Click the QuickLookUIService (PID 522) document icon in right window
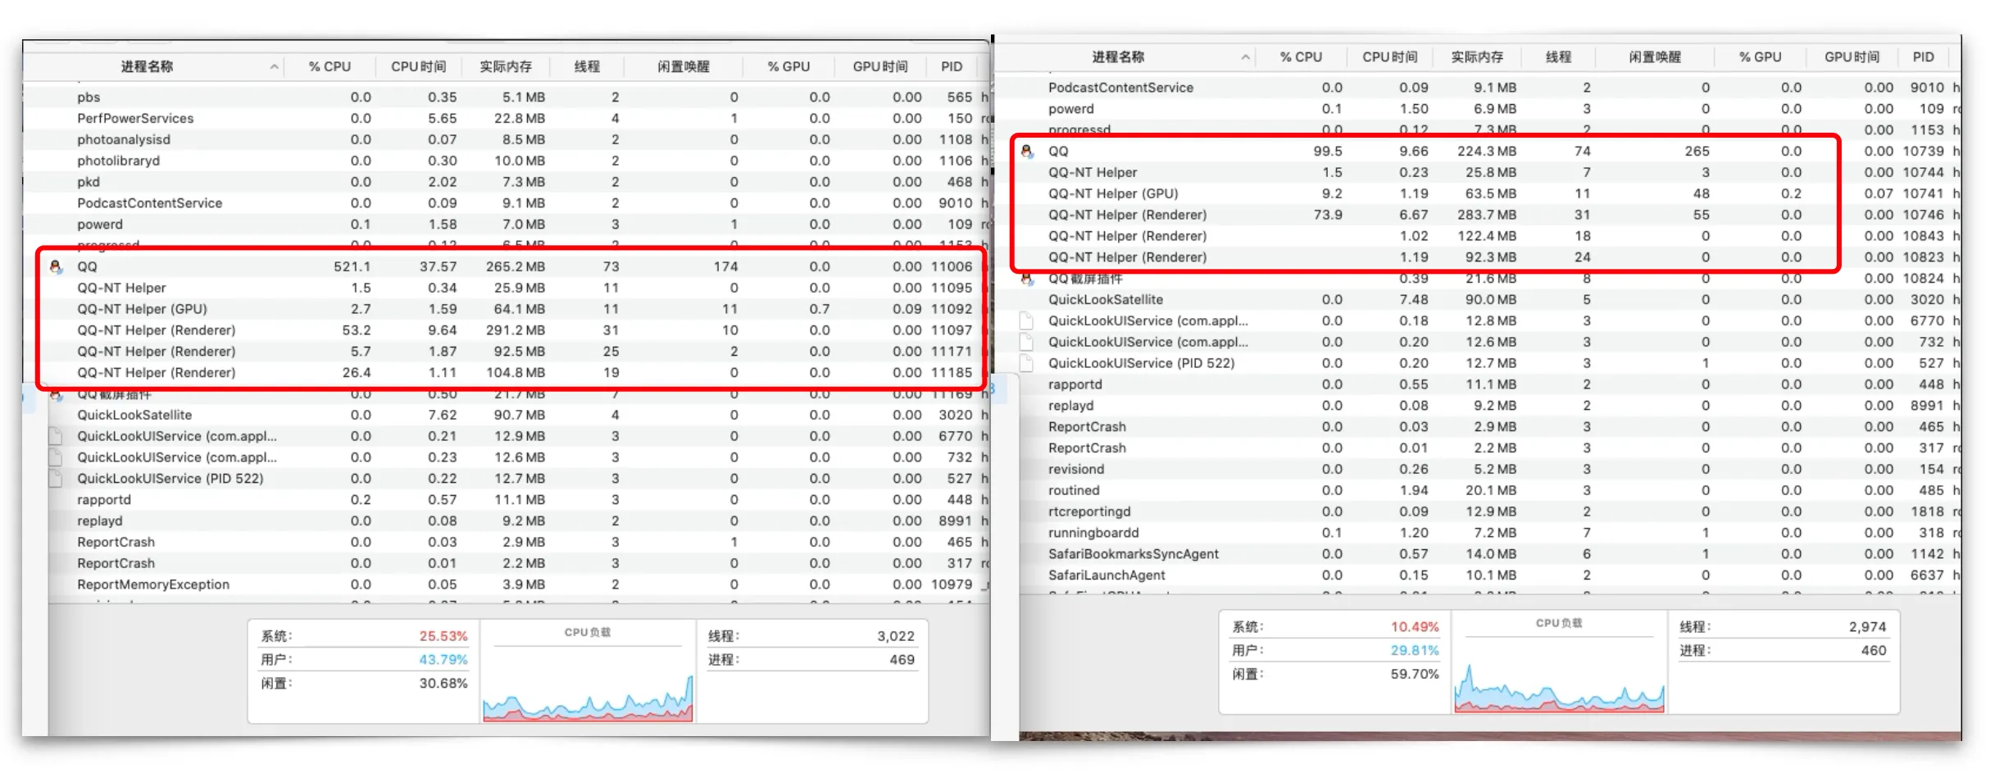The width and height of the screenshot is (1995, 782). tap(1026, 363)
